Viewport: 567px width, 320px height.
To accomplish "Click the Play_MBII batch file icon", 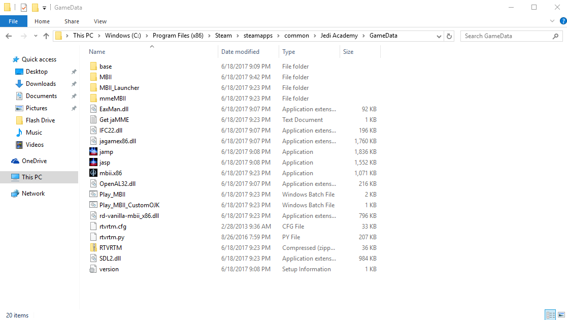I will (93, 195).
